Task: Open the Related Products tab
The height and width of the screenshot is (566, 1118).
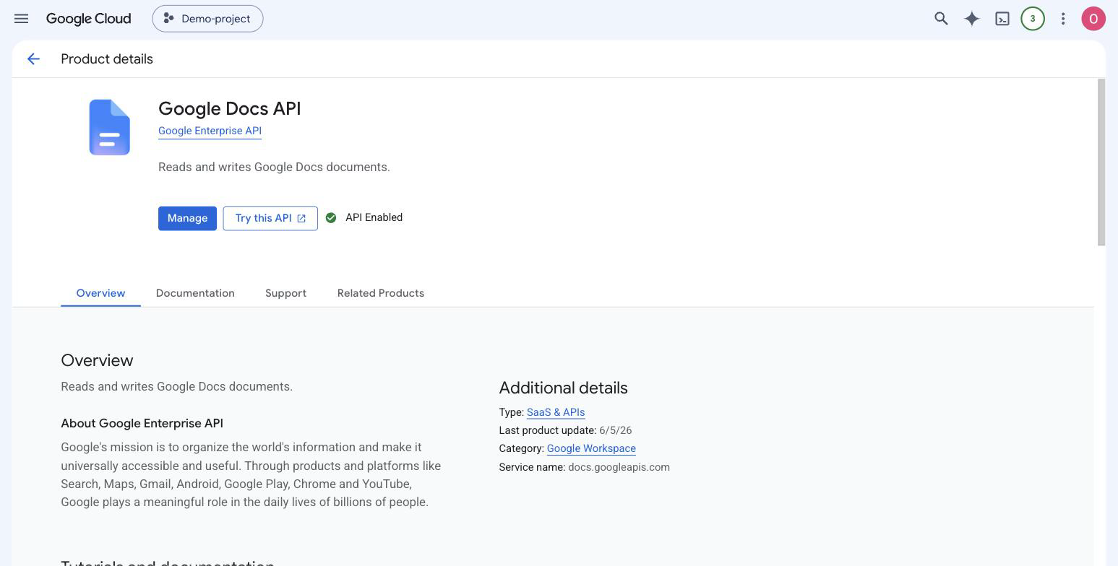Action: [x=381, y=293]
